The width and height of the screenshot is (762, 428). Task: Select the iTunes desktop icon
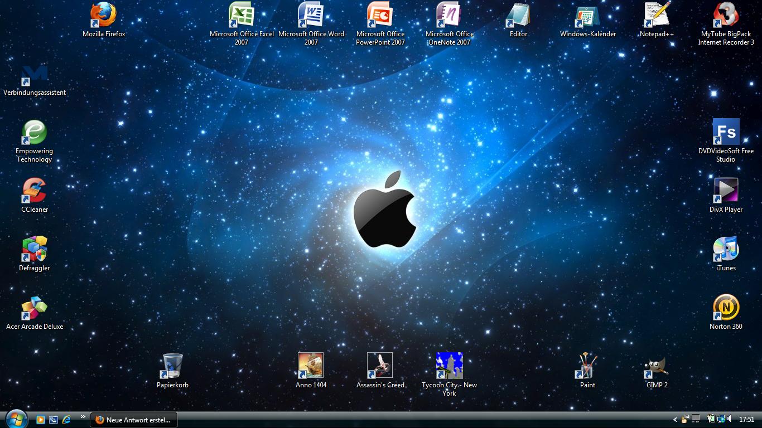click(726, 254)
